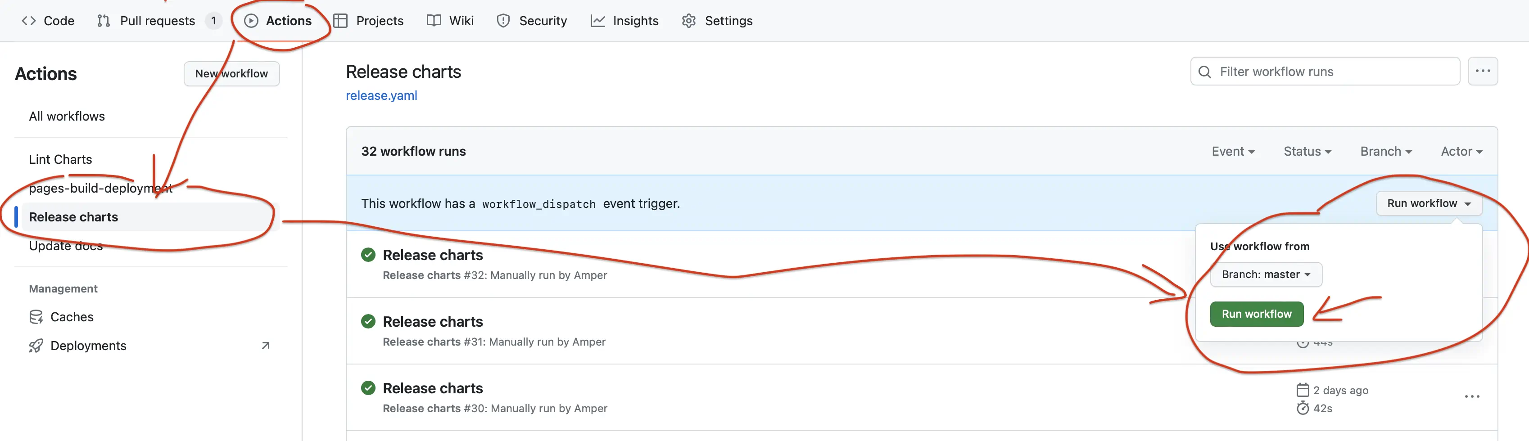1529x441 pixels.
Task: Select Lint Charts workflow in the sidebar
Action: (60, 159)
